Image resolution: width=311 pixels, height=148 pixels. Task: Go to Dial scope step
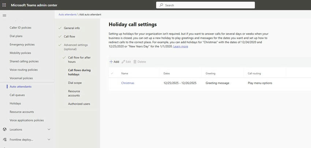[75, 83]
